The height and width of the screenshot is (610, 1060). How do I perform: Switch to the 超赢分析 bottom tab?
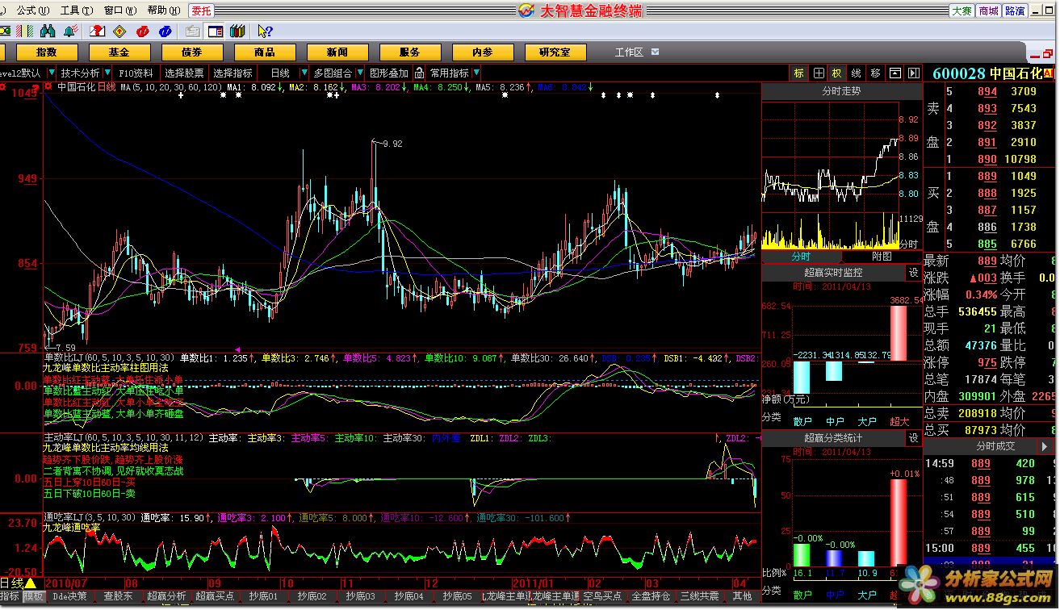pos(166,596)
